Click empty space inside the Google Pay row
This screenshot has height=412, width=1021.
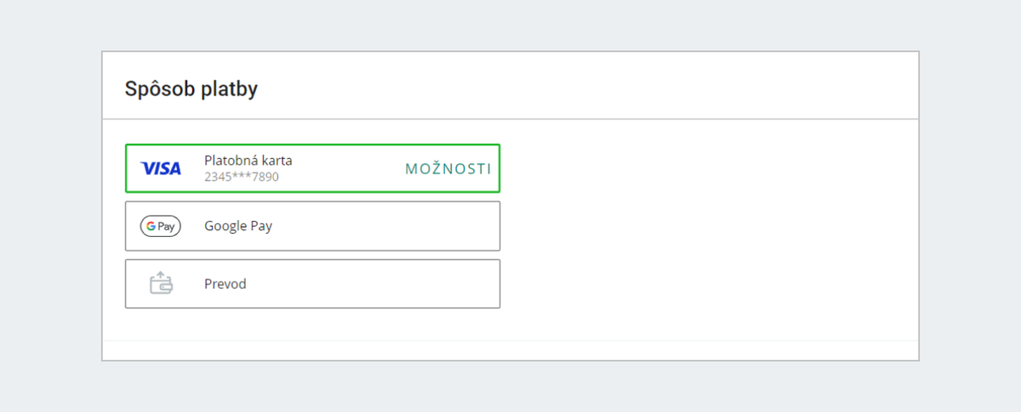[x=383, y=226]
